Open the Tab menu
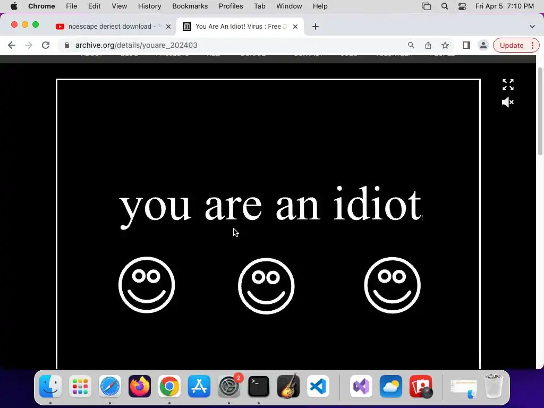The height and width of the screenshot is (408, 544). point(259,6)
